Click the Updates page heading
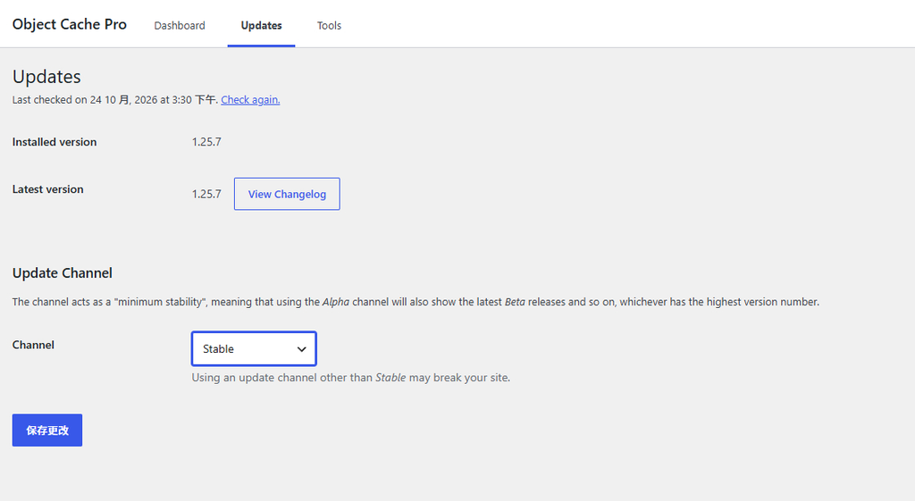Image resolution: width=915 pixels, height=501 pixels. [x=46, y=77]
